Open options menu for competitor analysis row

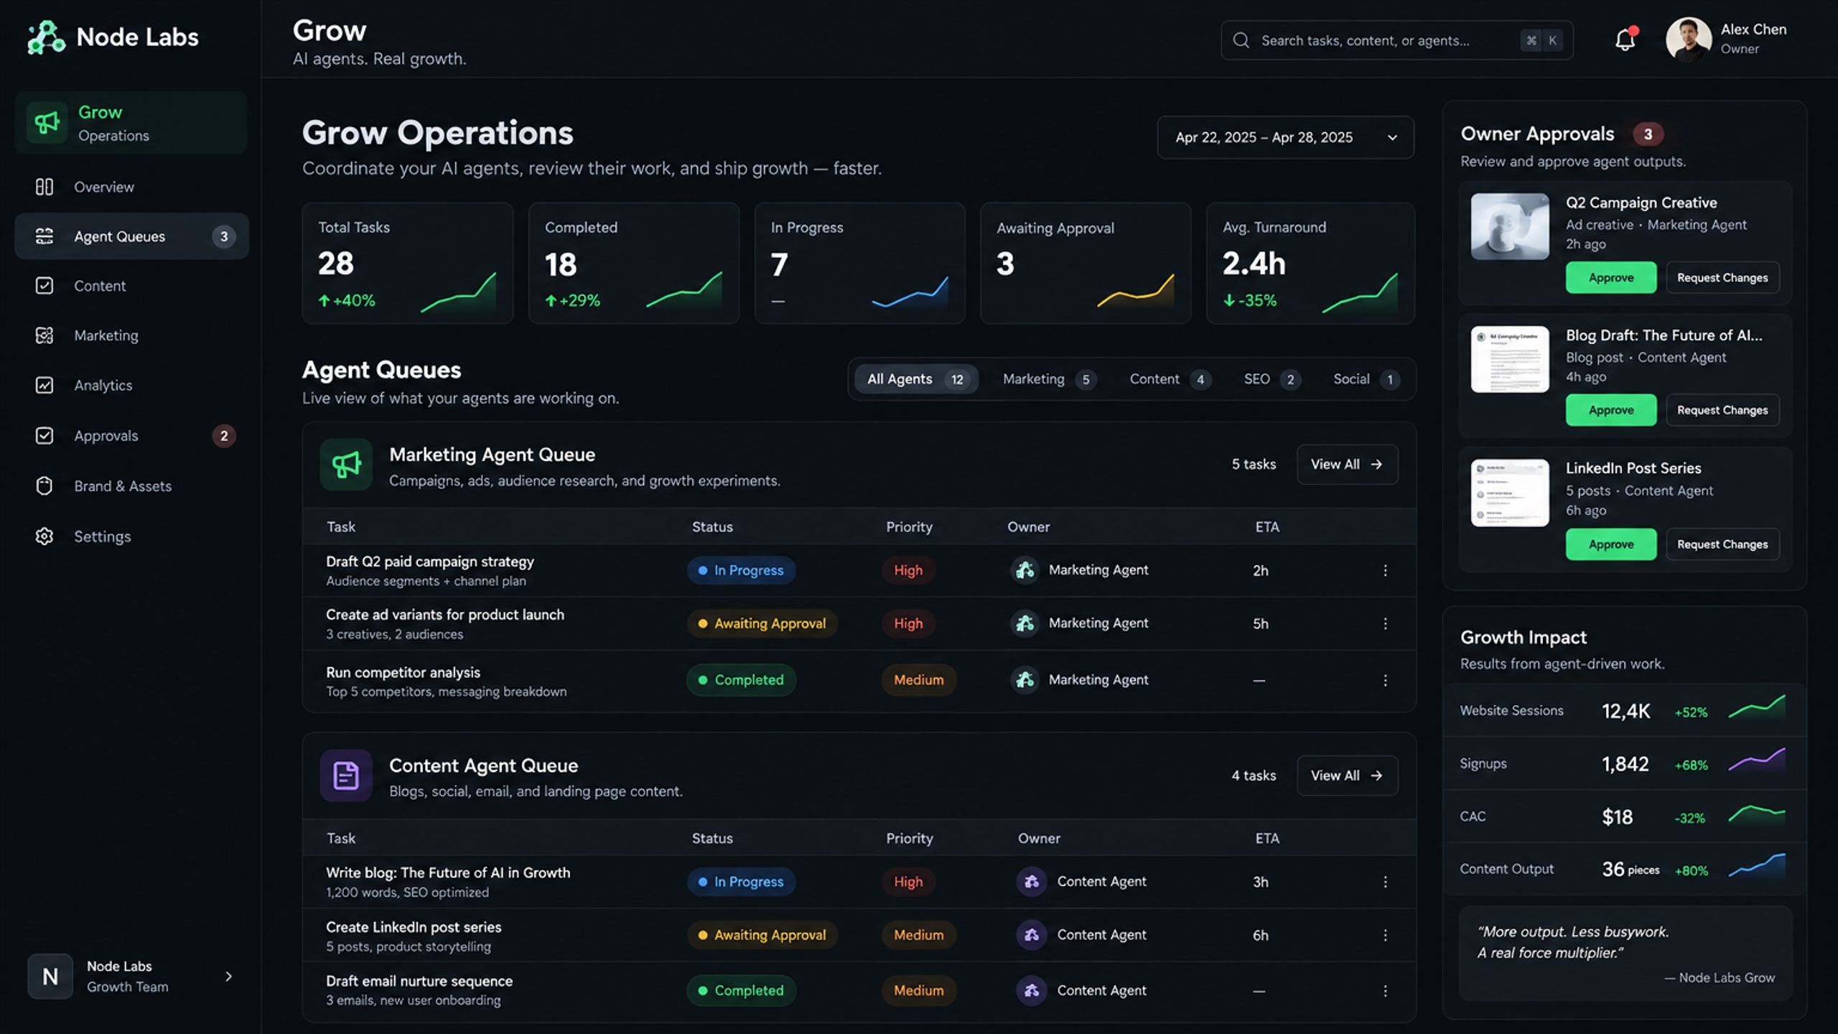[1385, 680]
